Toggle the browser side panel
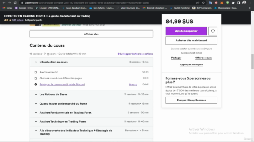The height and width of the screenshot is (142, 254). 239,3
